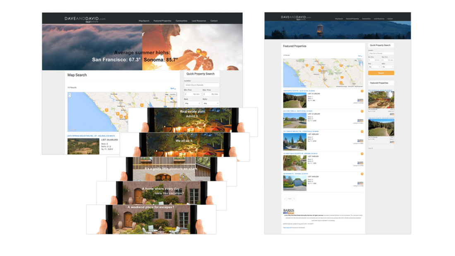
Task: Click the previous page arrow in right pagination
Action: click(285, 199)
